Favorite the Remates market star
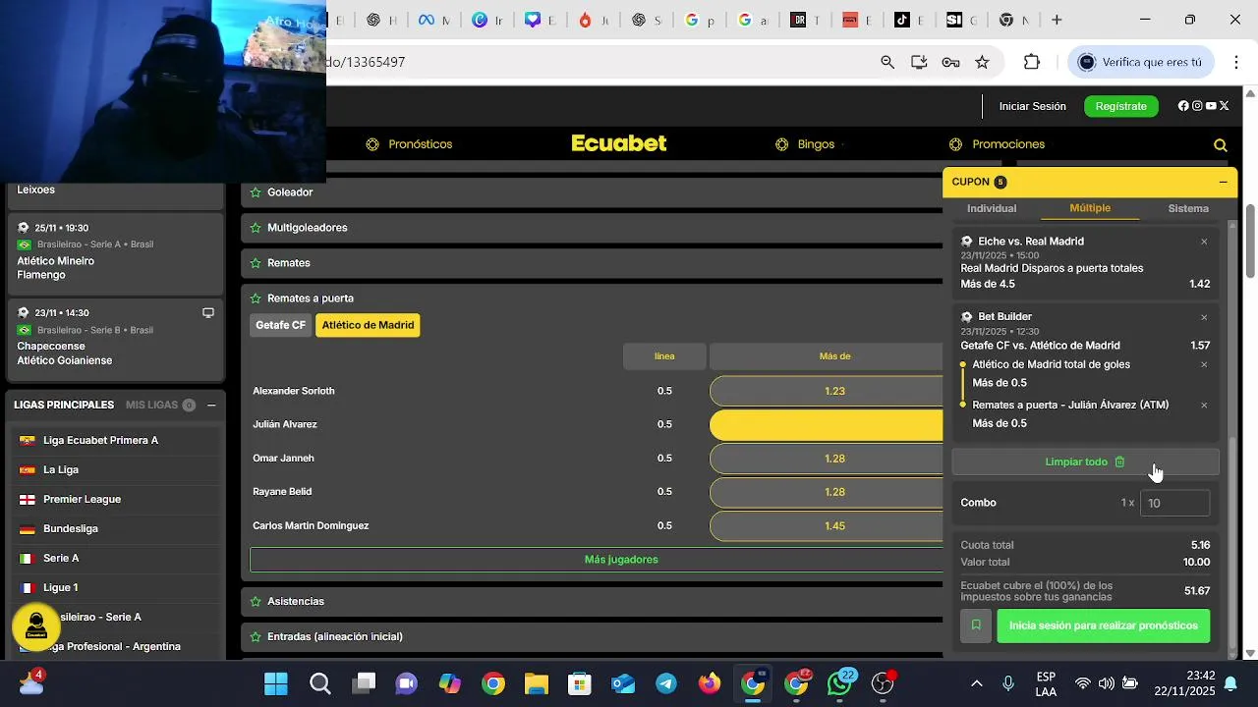 (x=256, y=263)
